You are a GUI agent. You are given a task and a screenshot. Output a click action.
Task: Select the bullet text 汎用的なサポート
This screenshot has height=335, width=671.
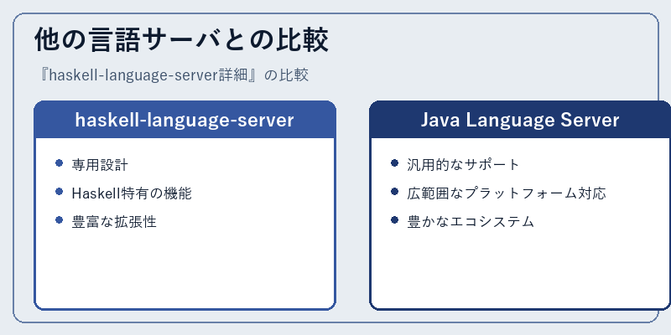463,164
